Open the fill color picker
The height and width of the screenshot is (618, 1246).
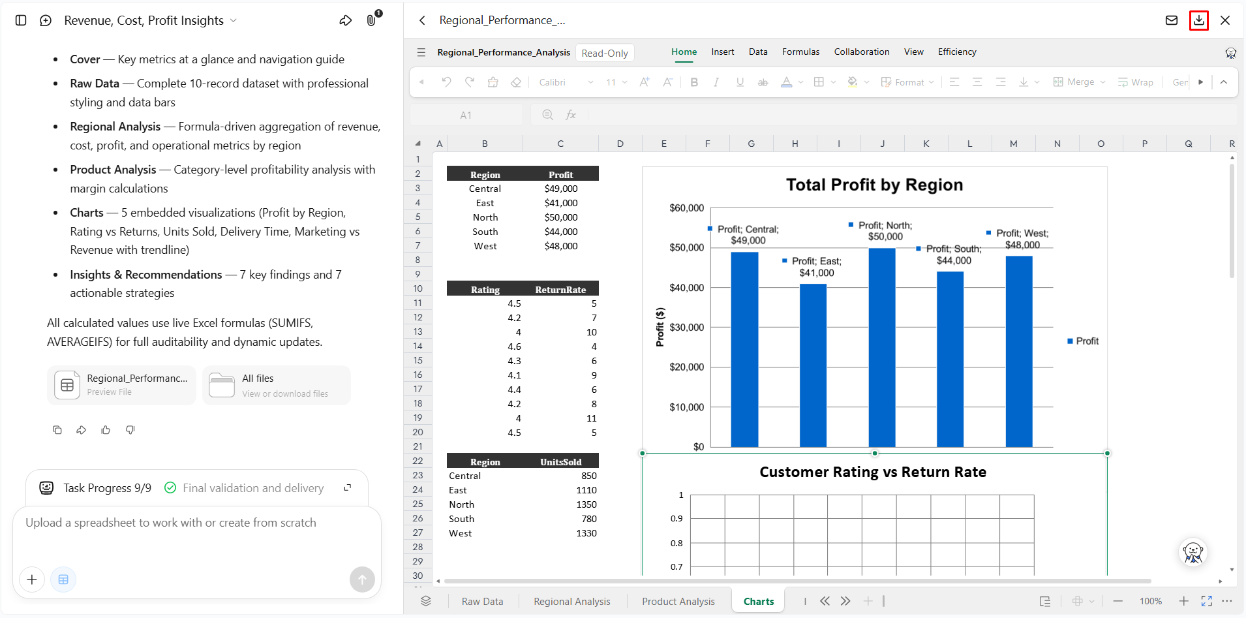[858, 82]
